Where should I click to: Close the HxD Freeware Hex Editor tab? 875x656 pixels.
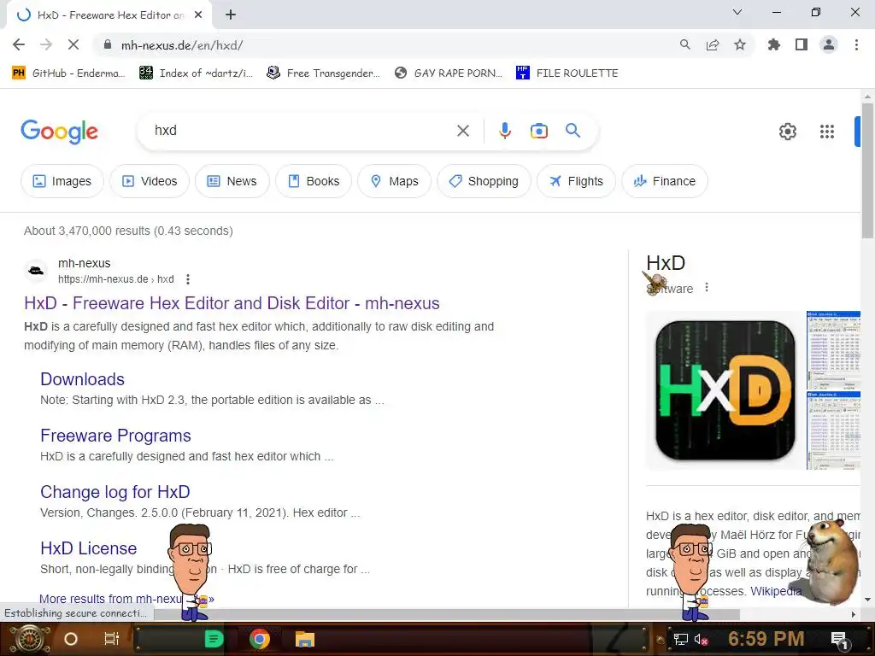point(198,15)
